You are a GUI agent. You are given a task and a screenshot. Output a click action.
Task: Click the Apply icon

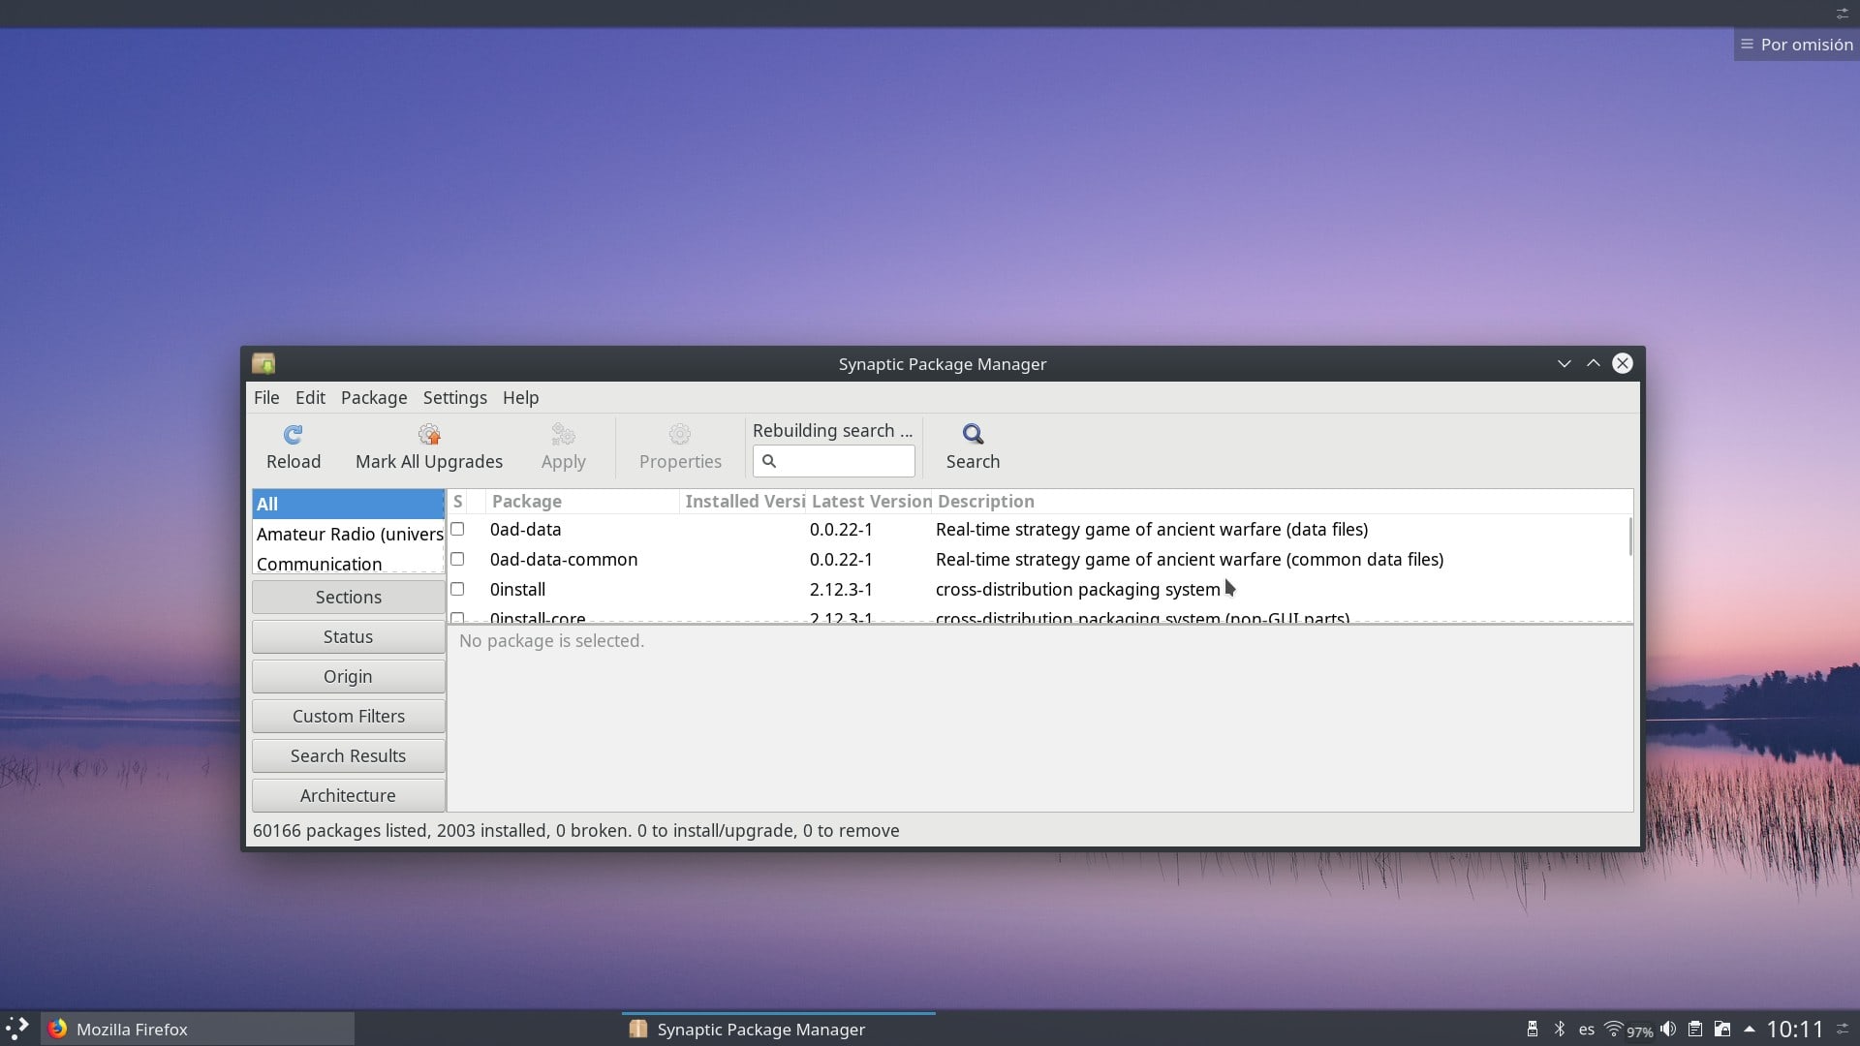coord(563,446)
